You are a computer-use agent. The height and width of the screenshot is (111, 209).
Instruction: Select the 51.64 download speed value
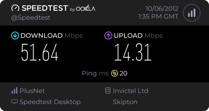click(40, 52)
